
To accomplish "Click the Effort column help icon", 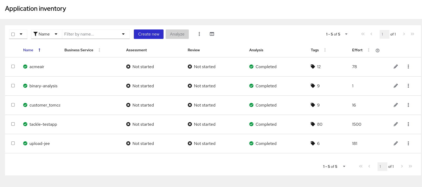I will pyautogui.click(x=377, y=50).
